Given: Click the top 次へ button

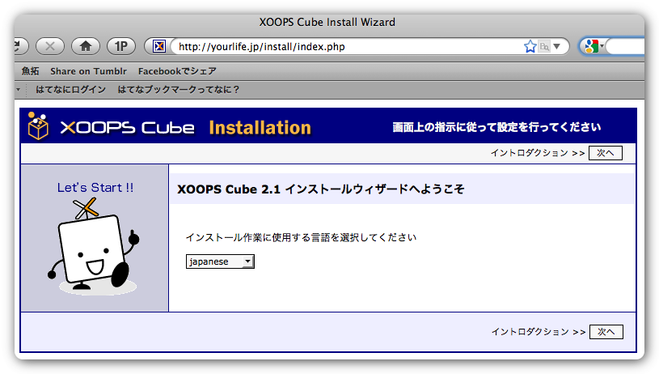Looking at the screenshot, I should pyautogui.click(x=605, y=153).
